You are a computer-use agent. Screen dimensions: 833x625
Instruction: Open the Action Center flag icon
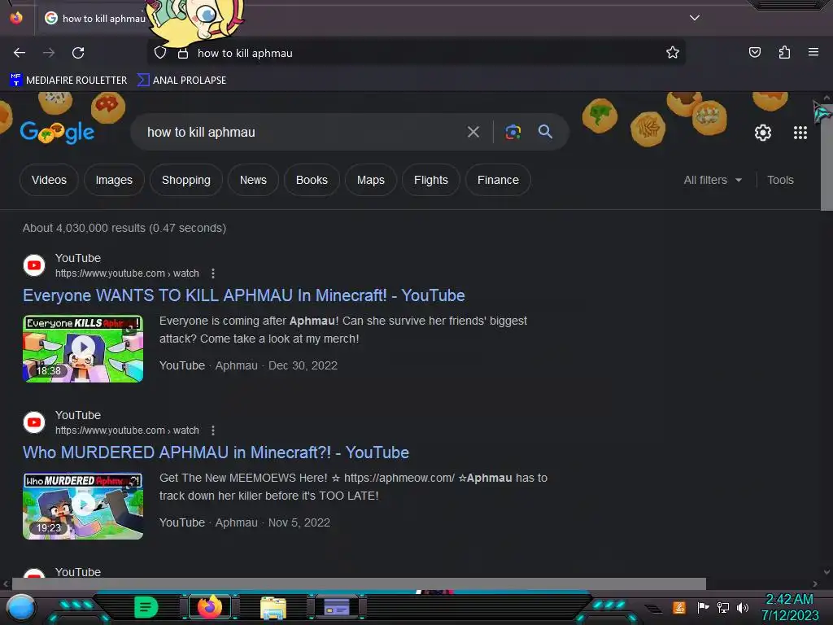[703, 607]
